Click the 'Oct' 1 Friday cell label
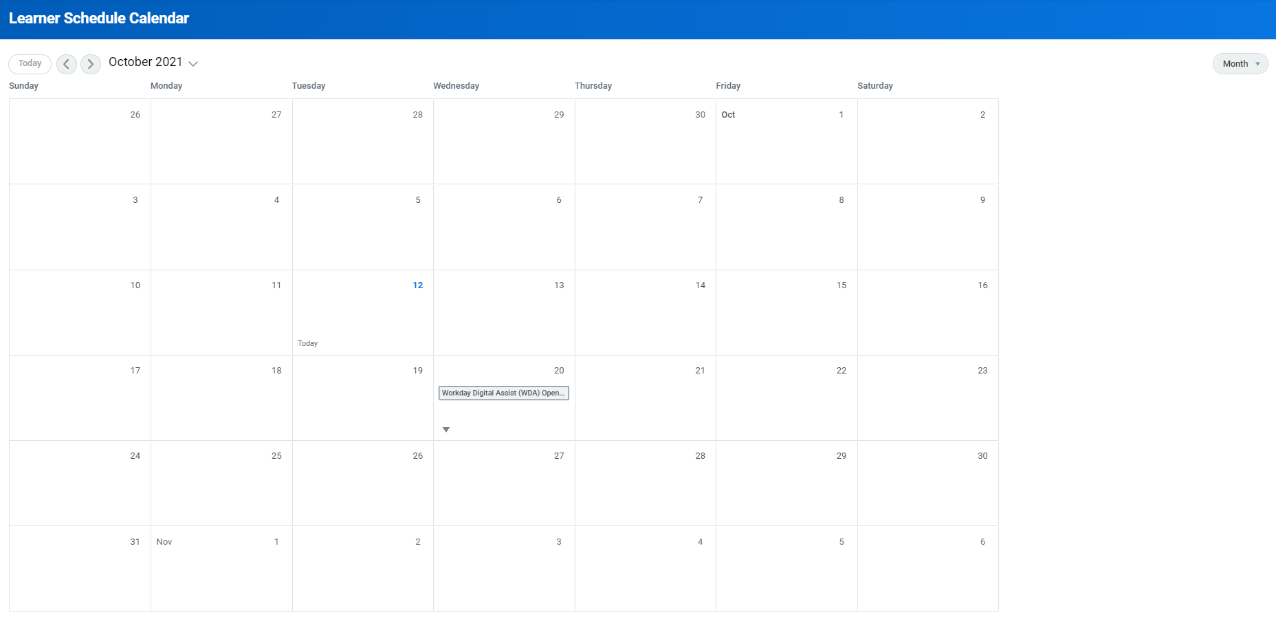1276x619 pixels. tap(728, 115)
